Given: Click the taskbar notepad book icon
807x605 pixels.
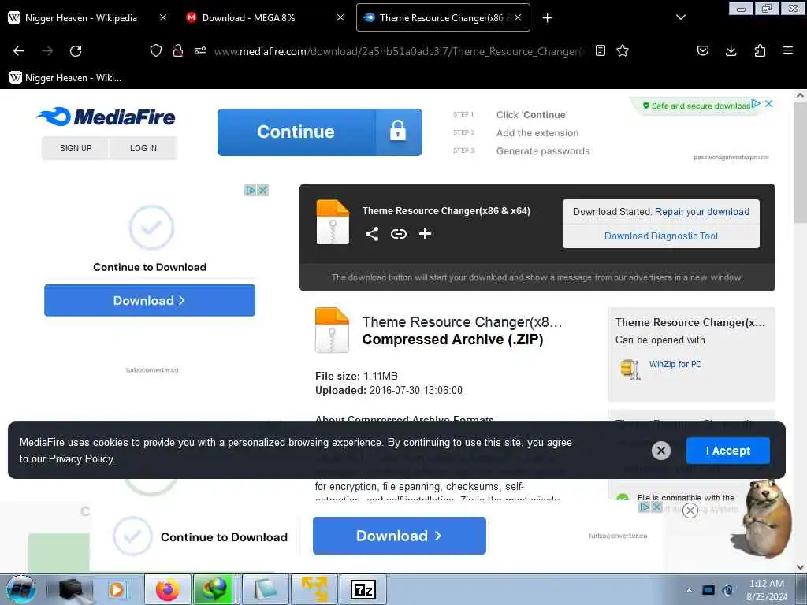Looking at the screenshot, I should coord(265,589).
